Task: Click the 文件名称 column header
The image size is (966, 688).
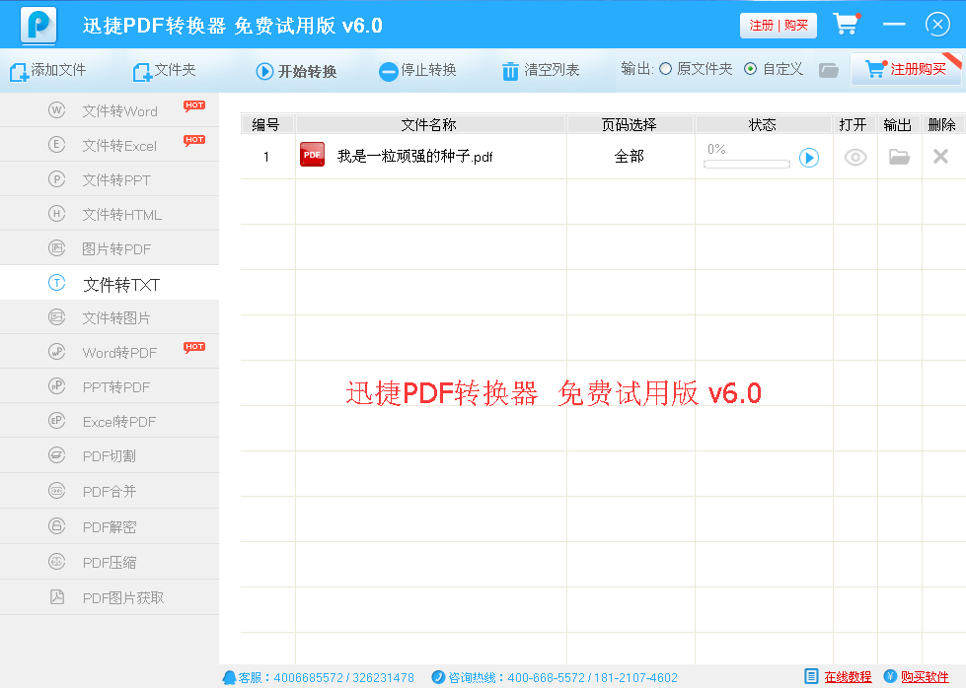Action: (429, 125)
